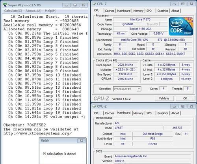Maximize the Super PI window

pyautogui.click(x=75, y=5)
